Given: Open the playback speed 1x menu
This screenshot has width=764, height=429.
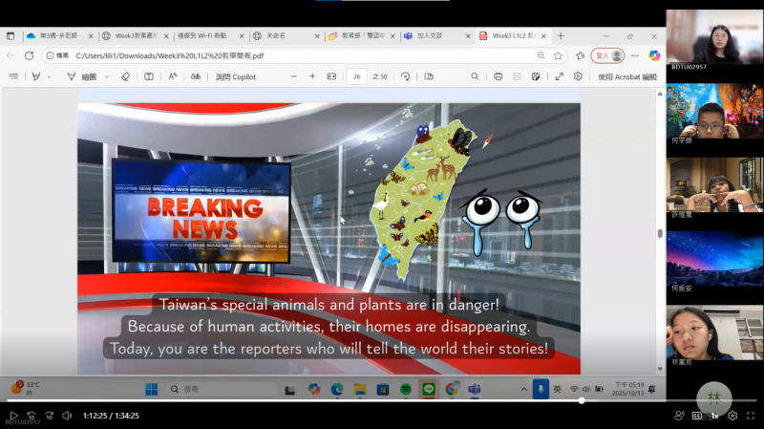Looking at the screenshot, I should coord(714,416).
